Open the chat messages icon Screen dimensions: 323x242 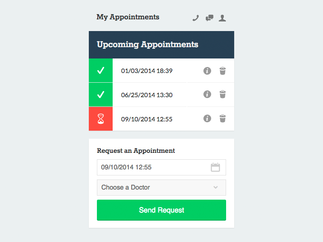(x=209, y=18)
